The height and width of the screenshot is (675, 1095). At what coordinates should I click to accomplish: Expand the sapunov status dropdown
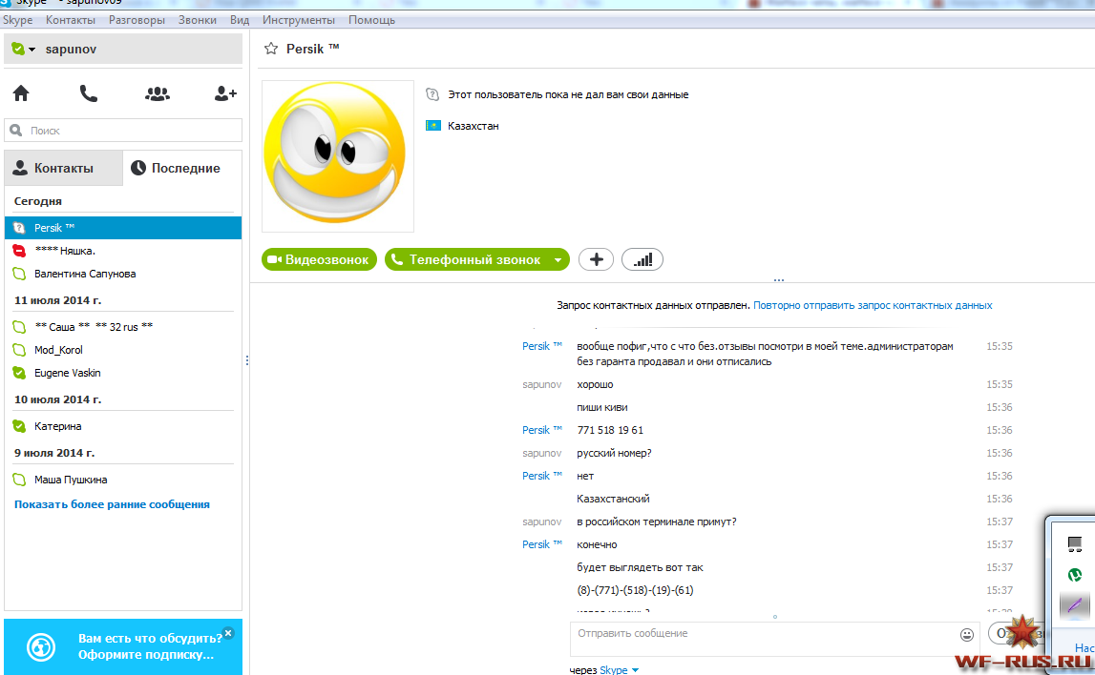pos(32,50)
